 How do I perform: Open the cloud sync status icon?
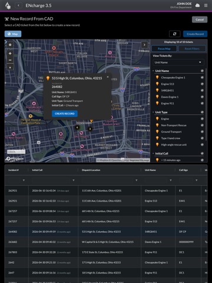point(197,5)
